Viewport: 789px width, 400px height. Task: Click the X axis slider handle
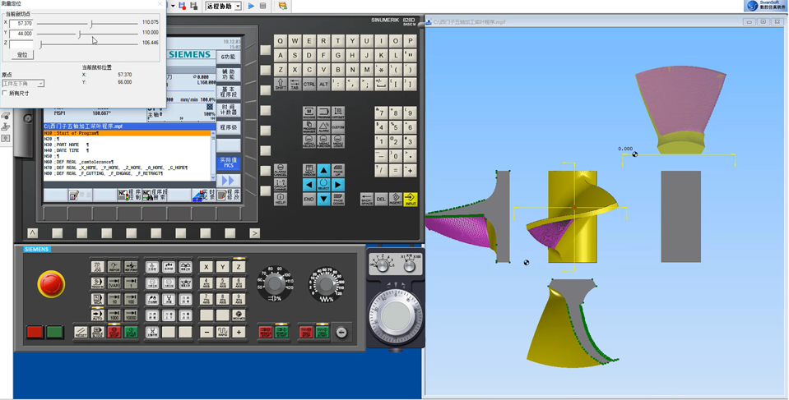pyautogui.click(x=91, y=24)
